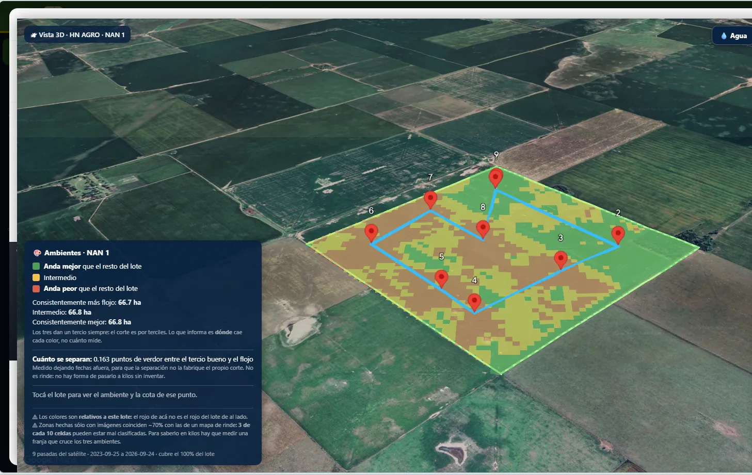Screen dimensions: 752x475
Task: Click the red 'Anda peor' legend swatch
Action: click(36, 288)
